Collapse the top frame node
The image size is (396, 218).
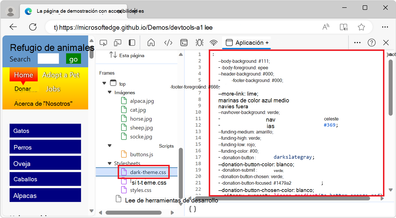click(104, 83)
